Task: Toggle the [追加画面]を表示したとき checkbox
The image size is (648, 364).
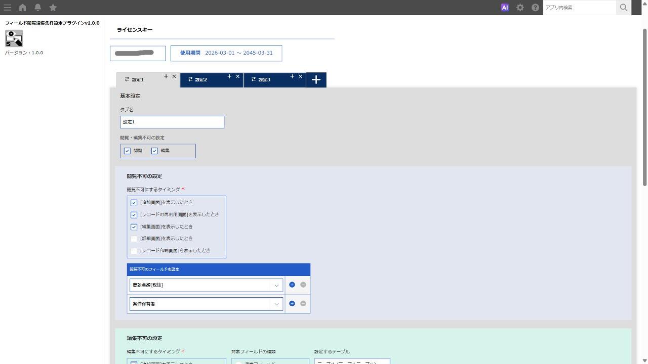Action: point(134,203)
